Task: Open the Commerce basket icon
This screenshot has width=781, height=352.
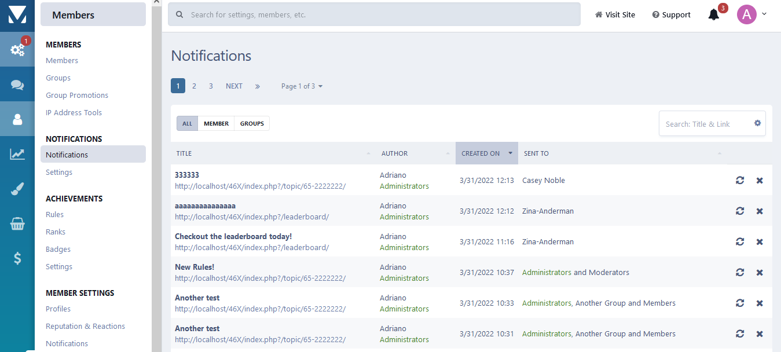Action: coord(17,224)
